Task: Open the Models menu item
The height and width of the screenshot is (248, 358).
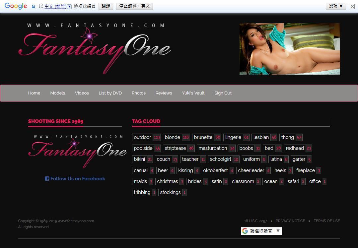Action: pos(57,93)
